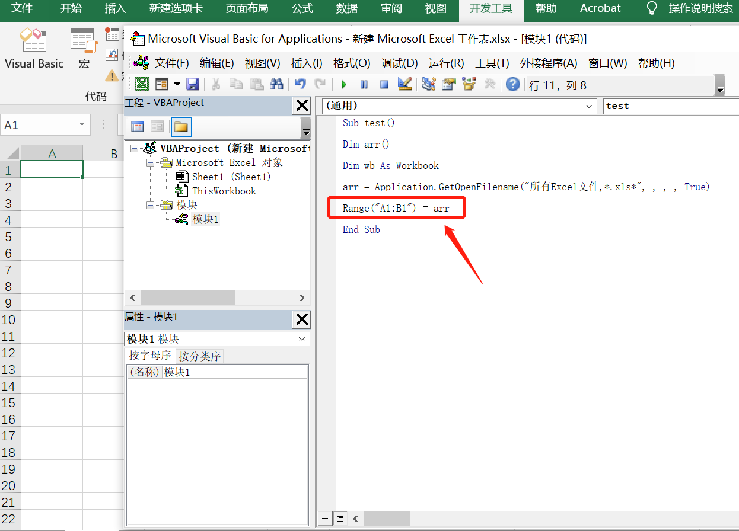Click the View Code icon in Project Explorer
This screenshot has height=531, width=739.
click(x=138, y=126)
